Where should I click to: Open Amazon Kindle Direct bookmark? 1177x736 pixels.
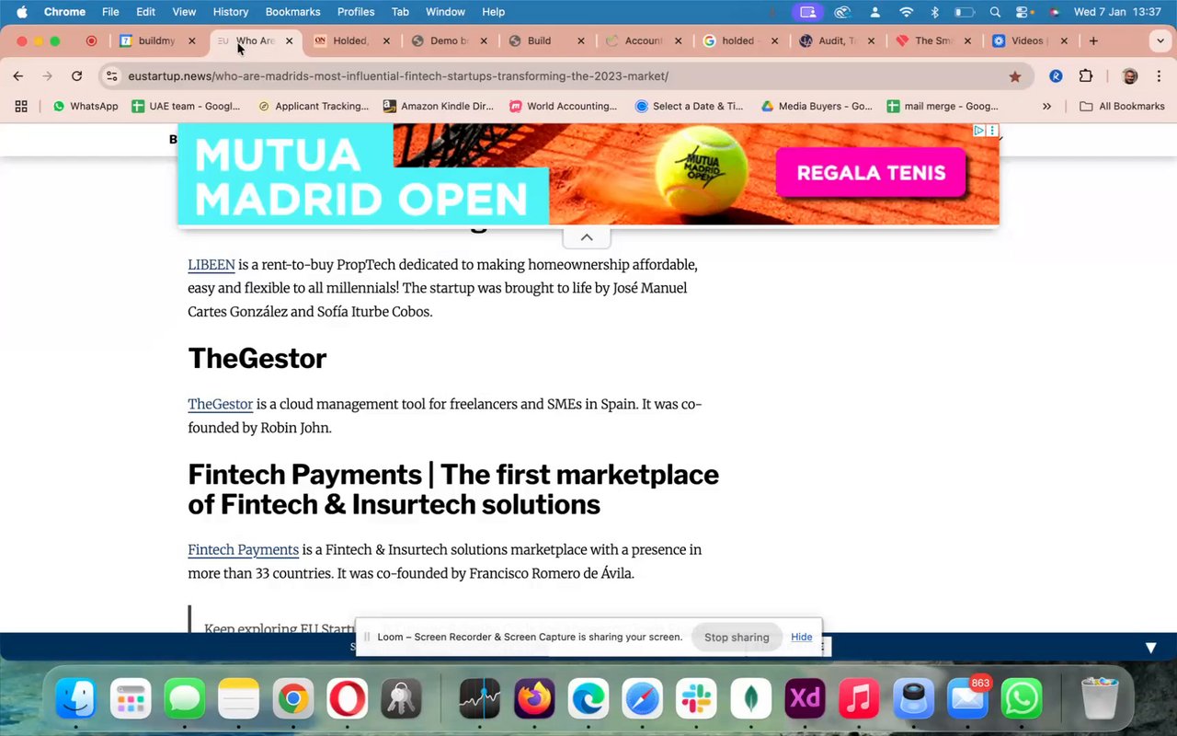(x=439, y=106)
